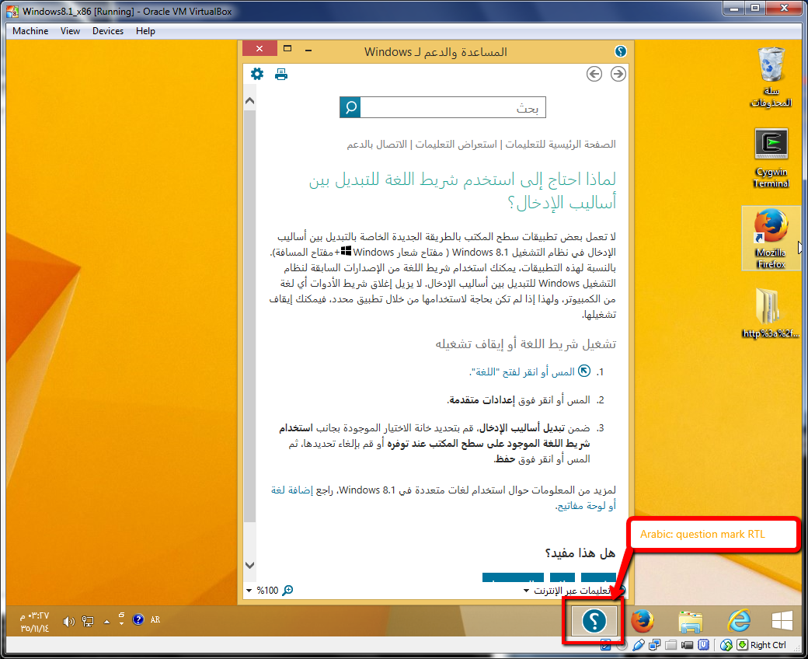
Task: Open the contact support link (الاتصال بالدعم)
Action: (x=378, y=145)
